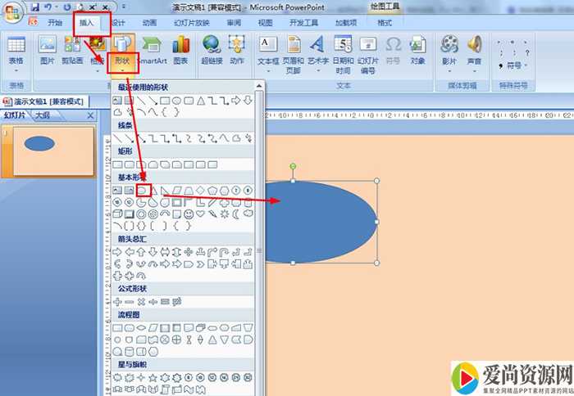574x396 pixels.
Task: Click the 文本框 (Text Box) button
Action: point(268,49)
